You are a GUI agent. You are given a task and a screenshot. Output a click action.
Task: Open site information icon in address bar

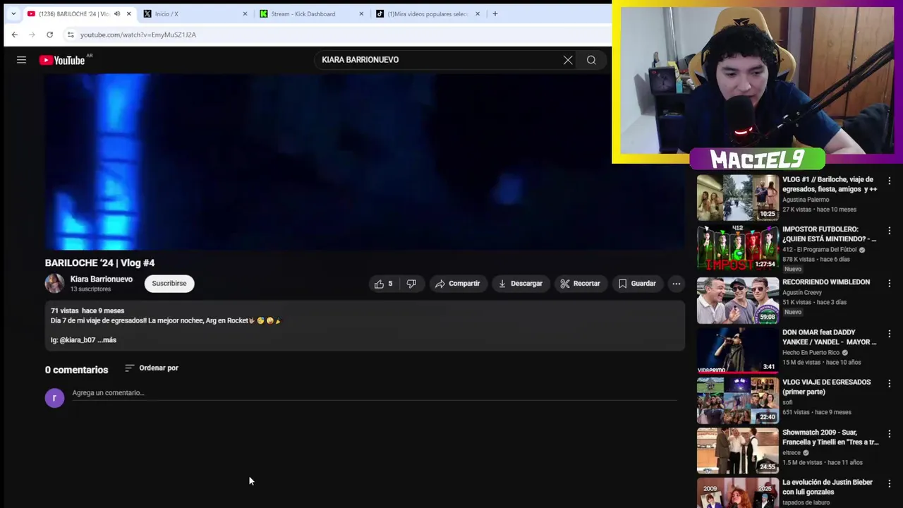pos(70,35)
